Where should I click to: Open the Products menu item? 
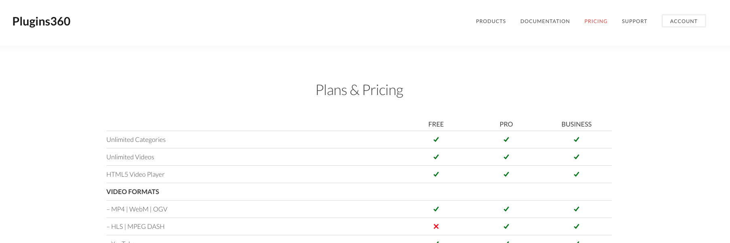click(490, 21)
